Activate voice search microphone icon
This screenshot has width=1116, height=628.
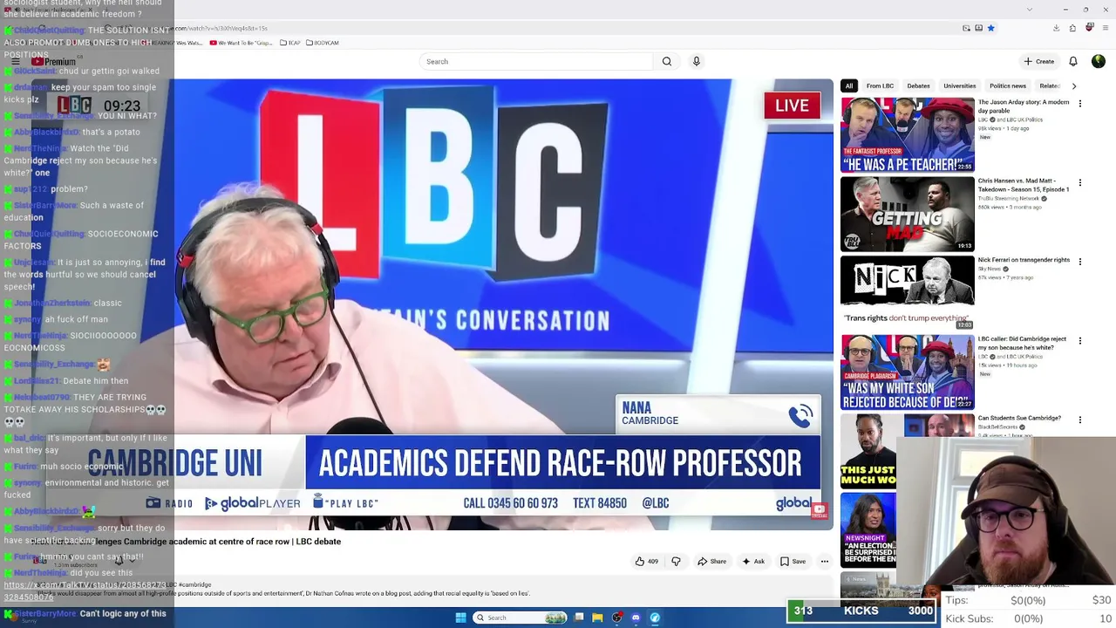pyautogui.click(x=696, y=61)
